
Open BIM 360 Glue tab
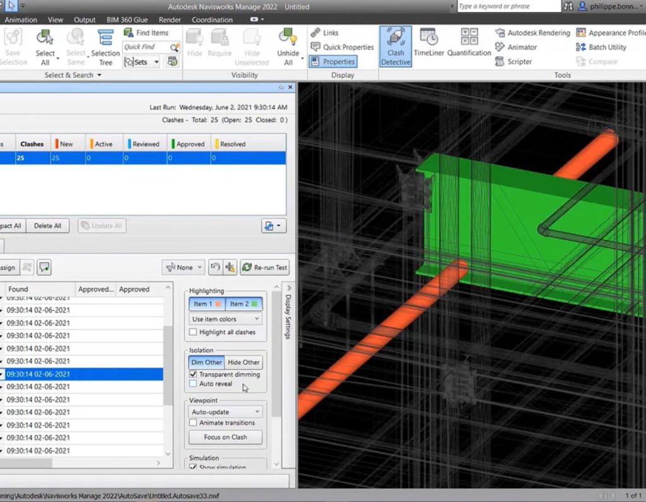pyautogui.click(x=127, y=20)
